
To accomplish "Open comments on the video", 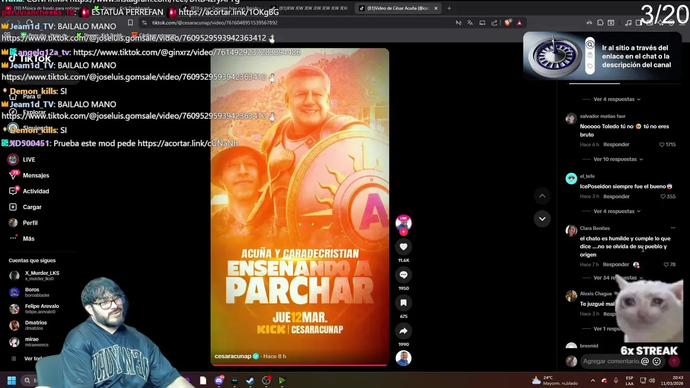I will coord(403,275).
